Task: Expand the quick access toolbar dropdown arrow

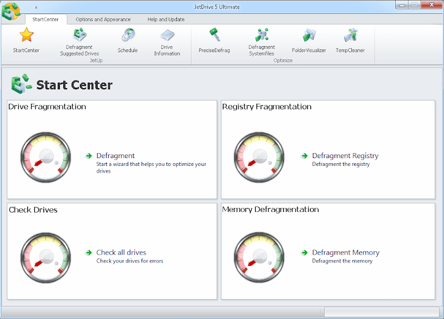Action: click(x=36, y=7)
